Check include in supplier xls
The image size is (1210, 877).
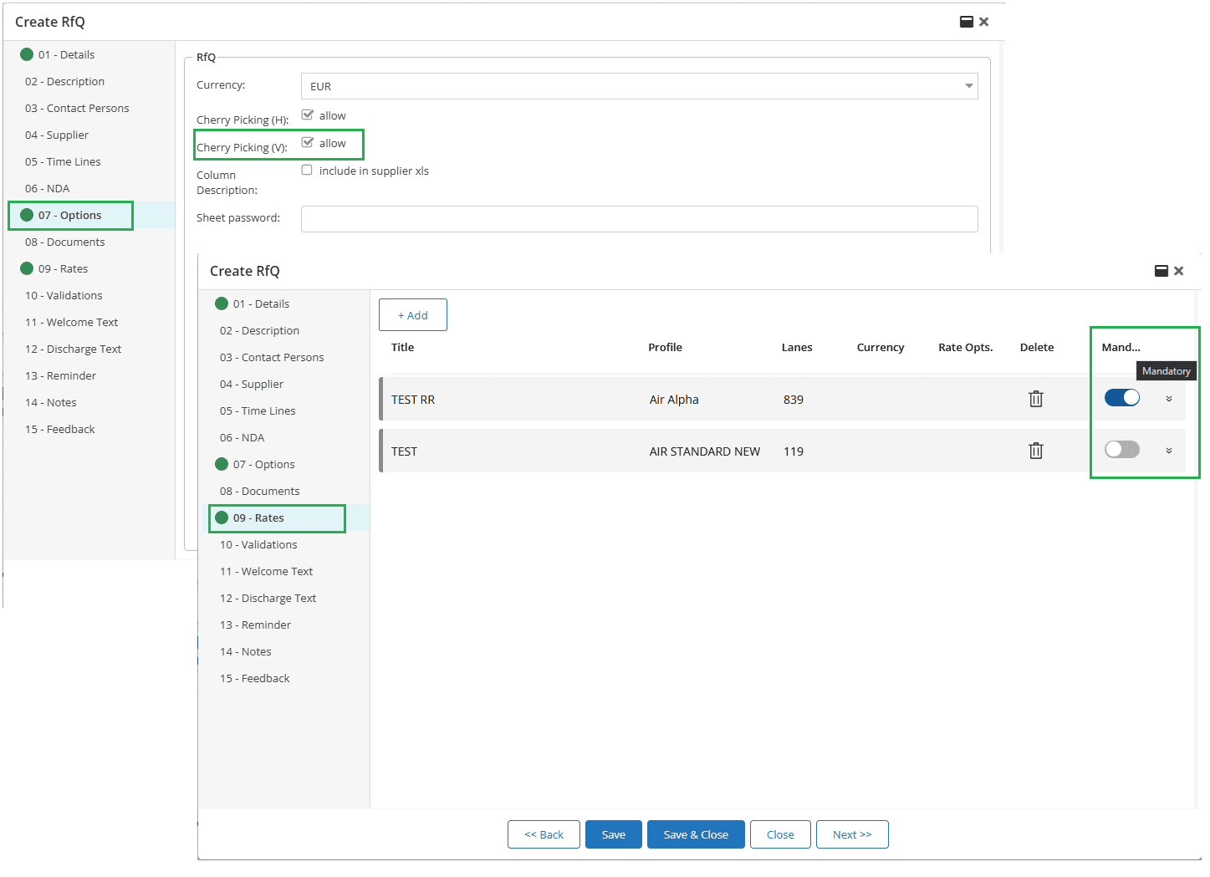point(307,171)
